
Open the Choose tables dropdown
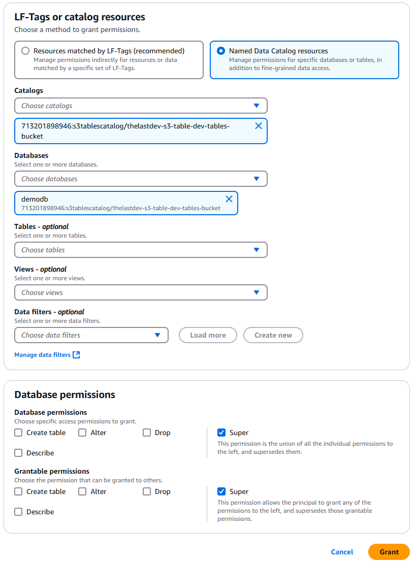(x=141, y=250)
